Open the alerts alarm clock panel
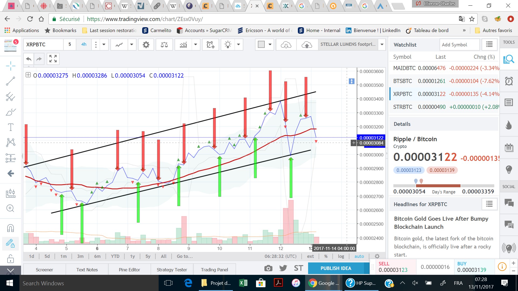Screen dimensions: 518x291 tap(509, 81)
